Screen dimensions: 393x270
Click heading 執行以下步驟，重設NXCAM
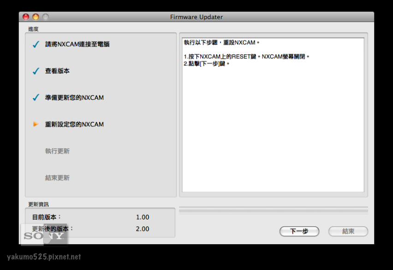click(221, 42)
